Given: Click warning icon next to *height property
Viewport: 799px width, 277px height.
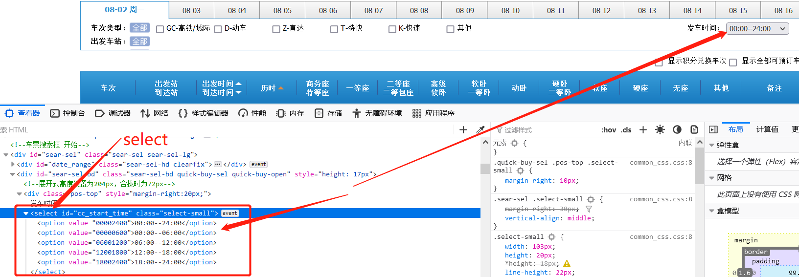Looking at the screenshot, I should 567,264.
